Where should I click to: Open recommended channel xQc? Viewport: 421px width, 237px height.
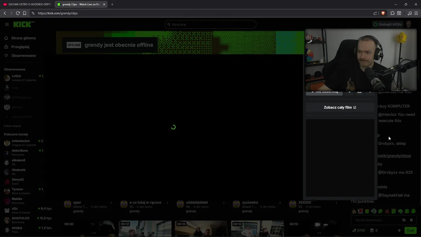(23, 210)
